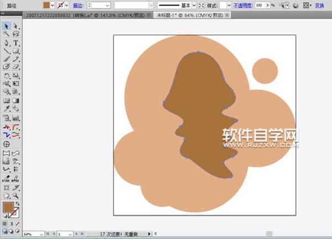The width and height of the screenshot is (332, 239).
Task: Open the 样式 graphic style dropdown
Action: click(x=229, y=6)
